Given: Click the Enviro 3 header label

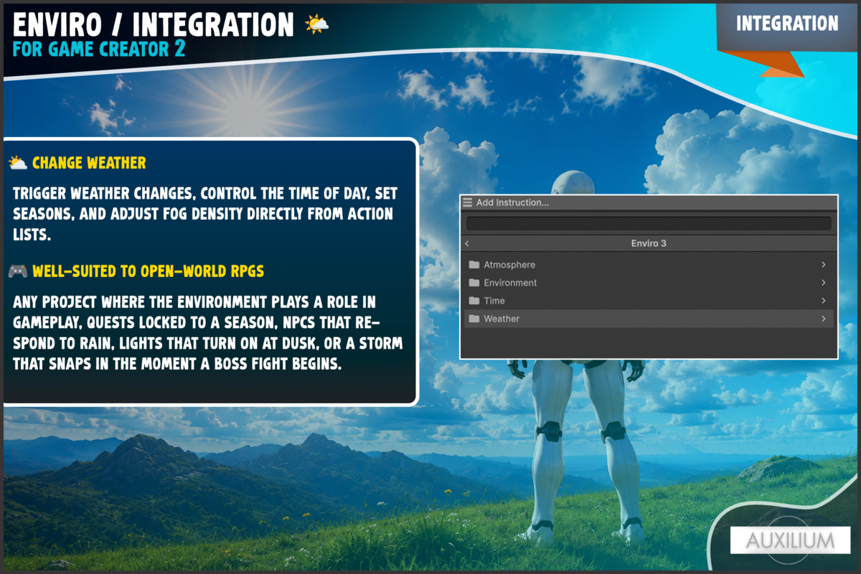Looking at the screenshot, I should tap(649, 243).
